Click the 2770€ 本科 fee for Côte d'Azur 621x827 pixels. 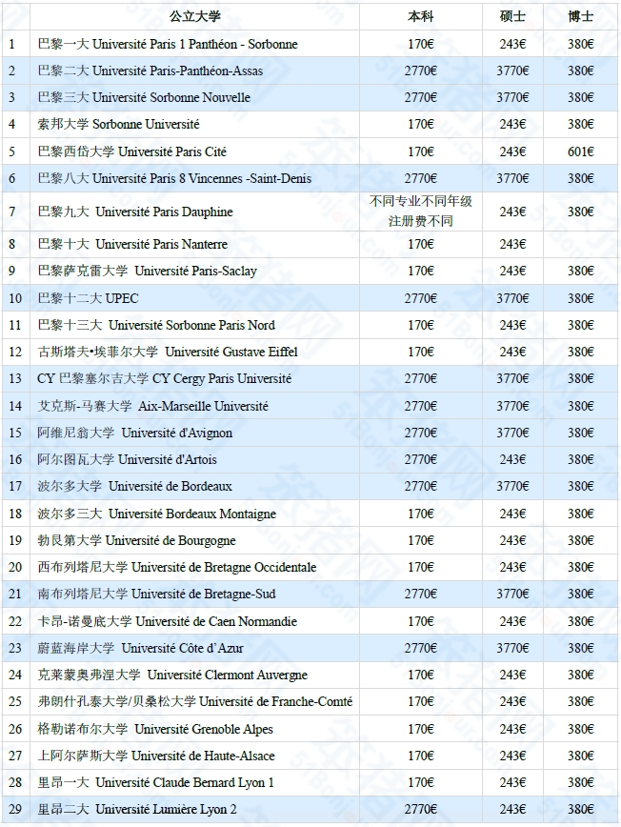coord(421,648)
